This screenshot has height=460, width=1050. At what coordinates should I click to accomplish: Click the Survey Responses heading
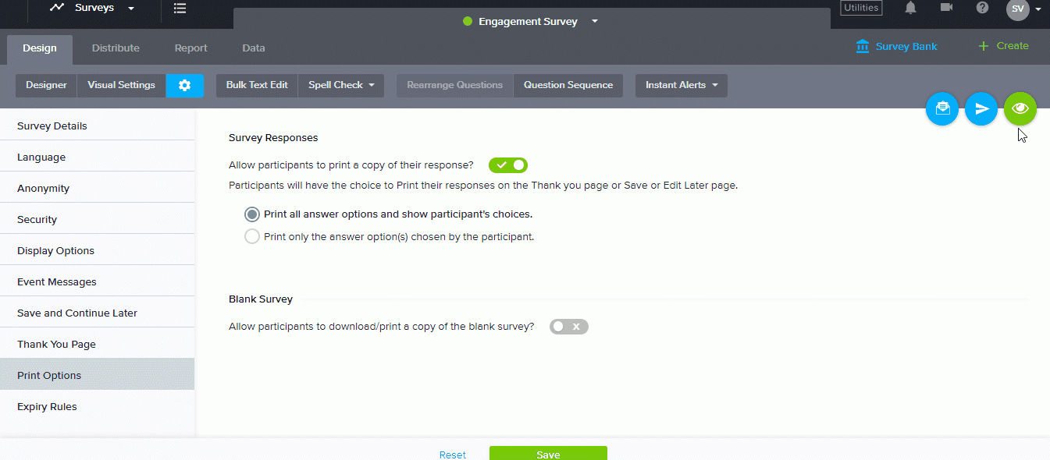tap(273, 137)
